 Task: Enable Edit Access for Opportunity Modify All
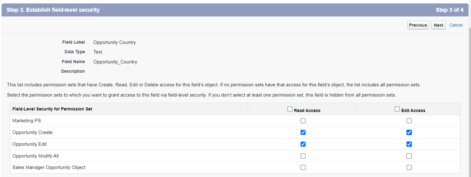pos(409,156)
